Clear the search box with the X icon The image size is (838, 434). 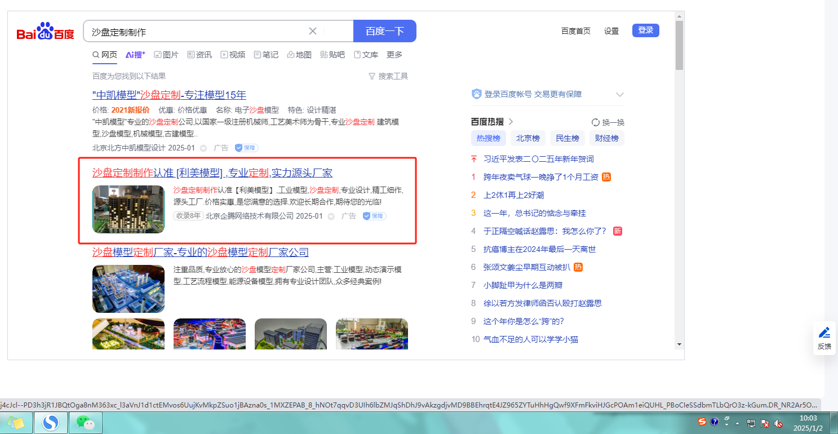pos(313,31)
